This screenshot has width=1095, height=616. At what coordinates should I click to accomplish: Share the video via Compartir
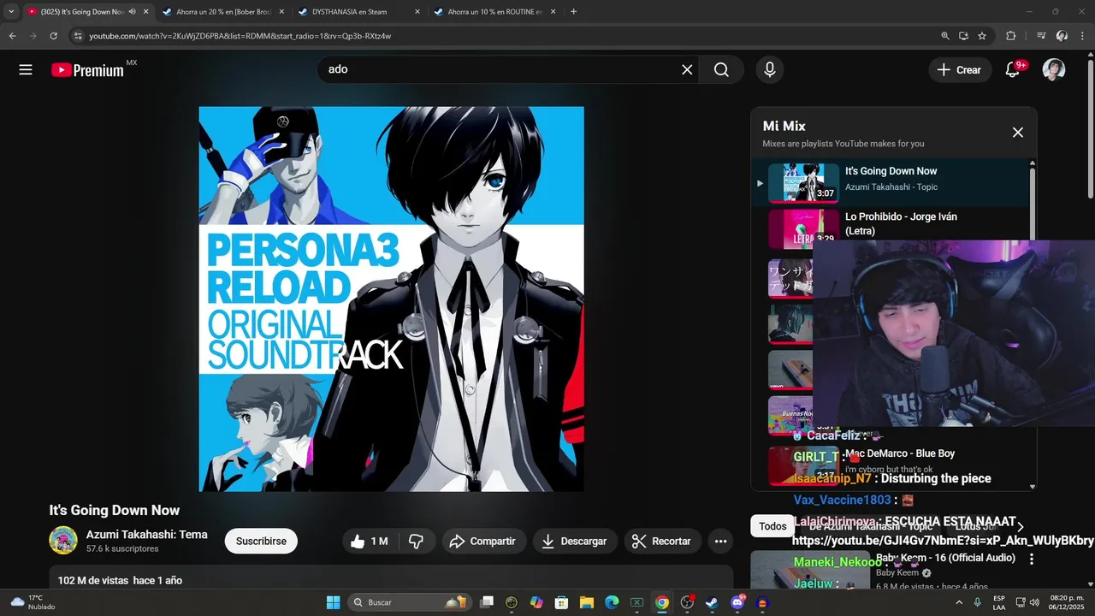[482, 541]
